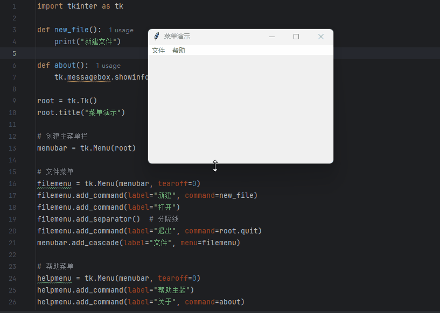
Task: Click the underlined messagebox word
Action: (89, 77)
